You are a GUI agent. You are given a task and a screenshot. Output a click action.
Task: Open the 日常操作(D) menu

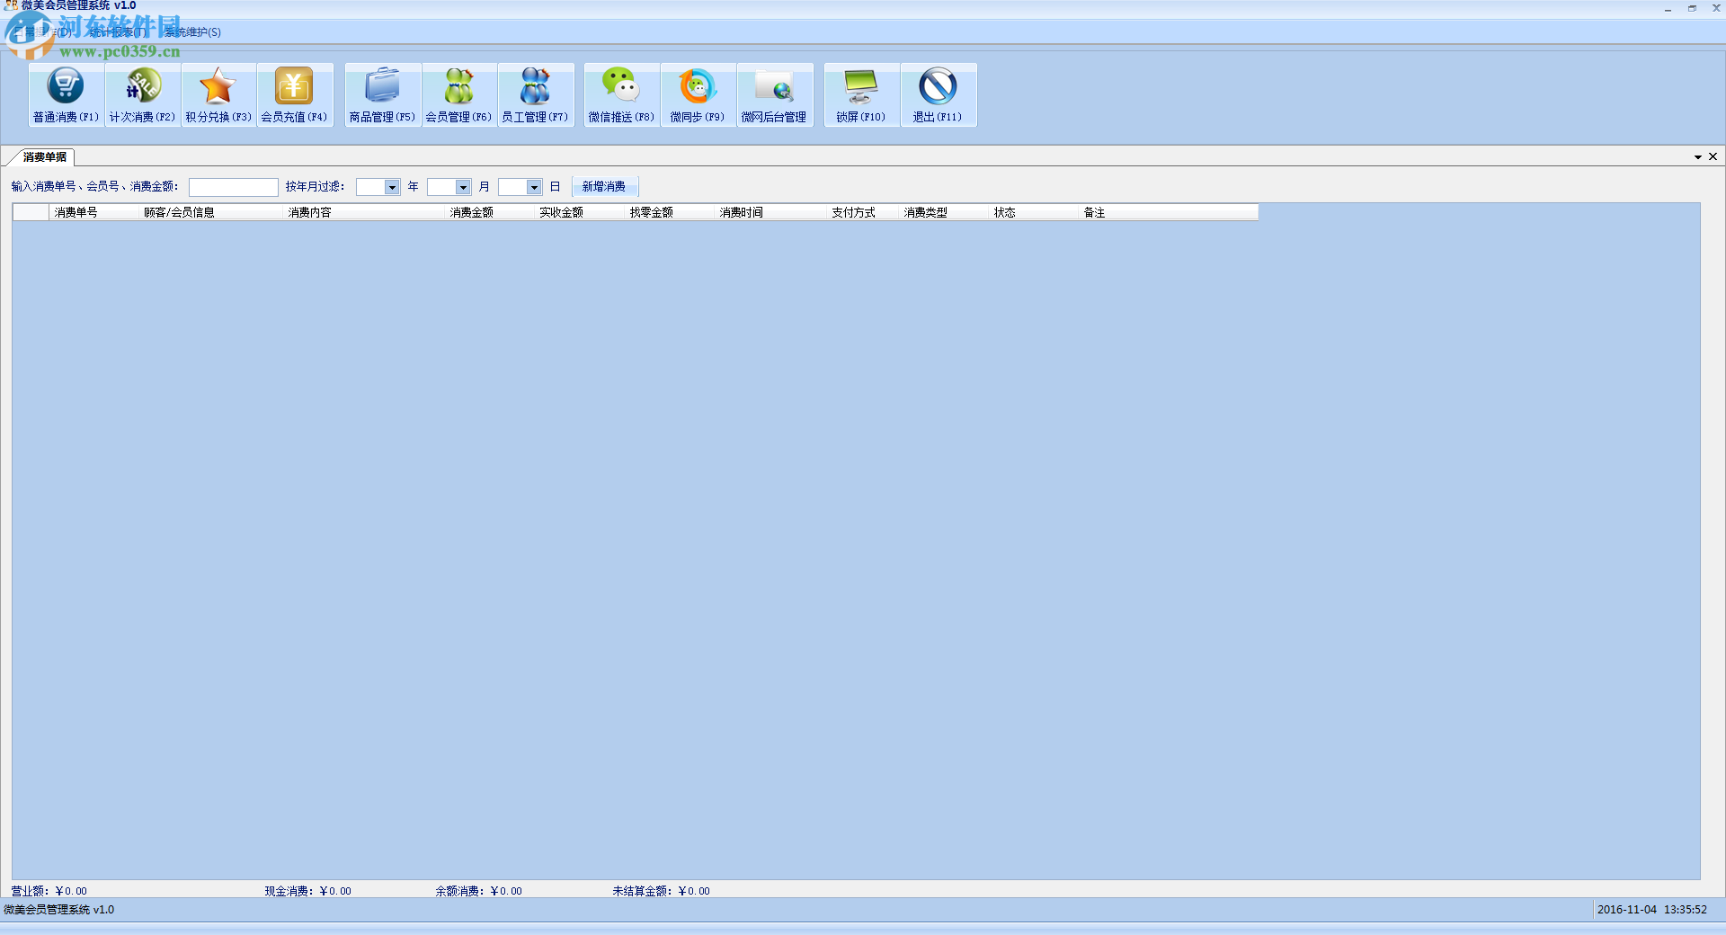point(42,32)
